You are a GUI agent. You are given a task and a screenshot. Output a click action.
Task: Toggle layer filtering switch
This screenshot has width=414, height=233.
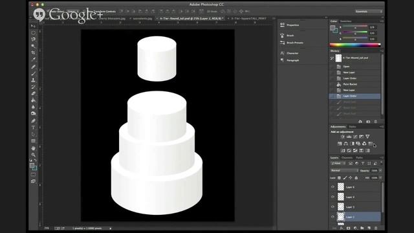point(381,163)
